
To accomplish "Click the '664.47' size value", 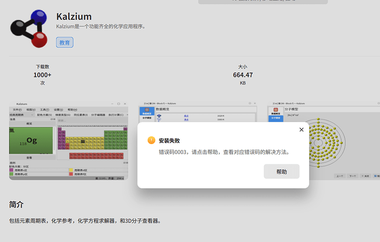I will tap(243, 75).
